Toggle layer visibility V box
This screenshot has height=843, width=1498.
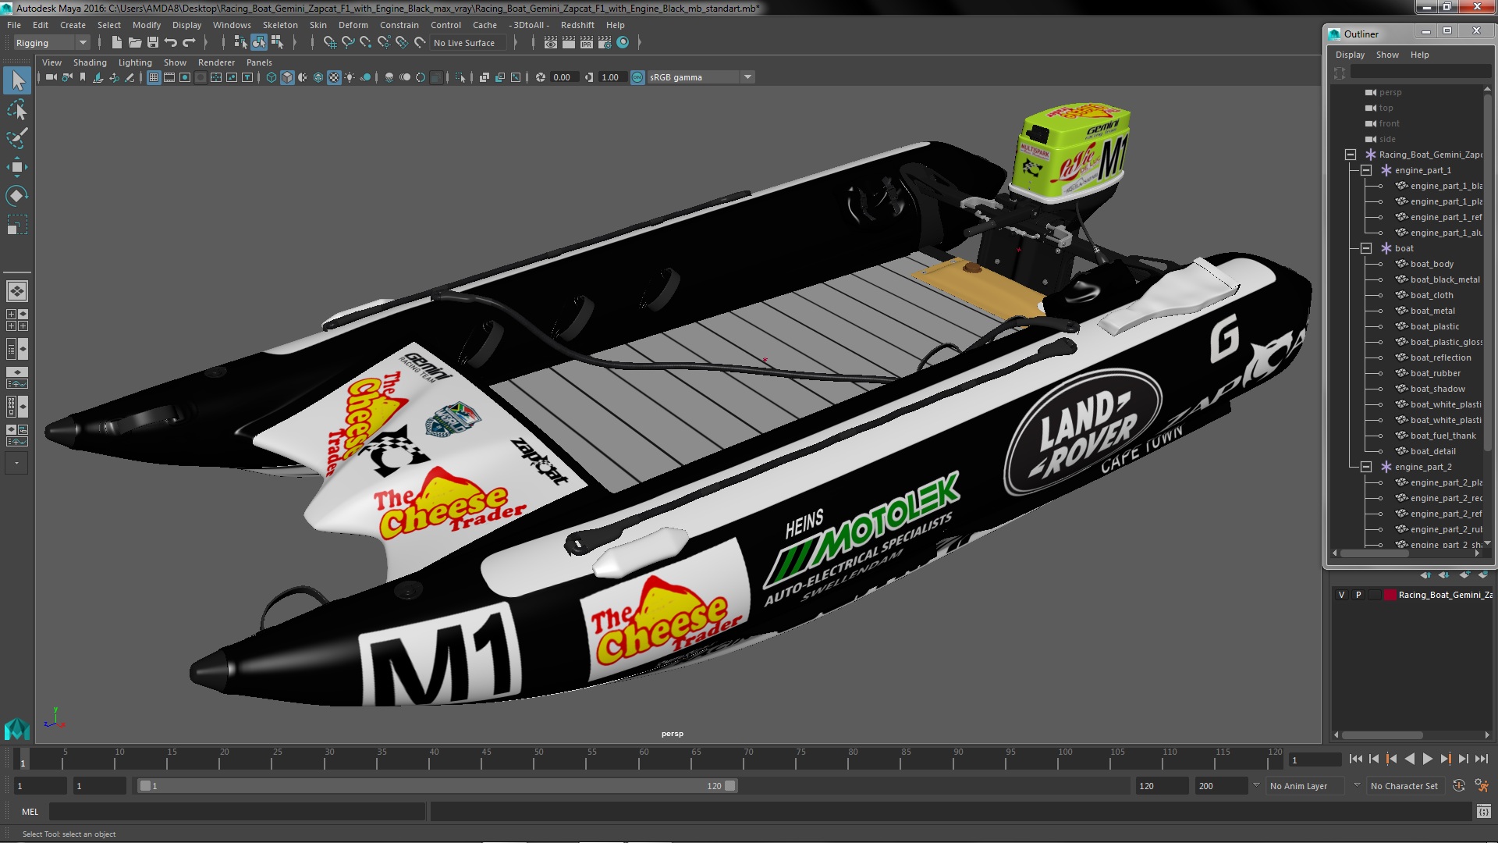tap(1342, 595)
